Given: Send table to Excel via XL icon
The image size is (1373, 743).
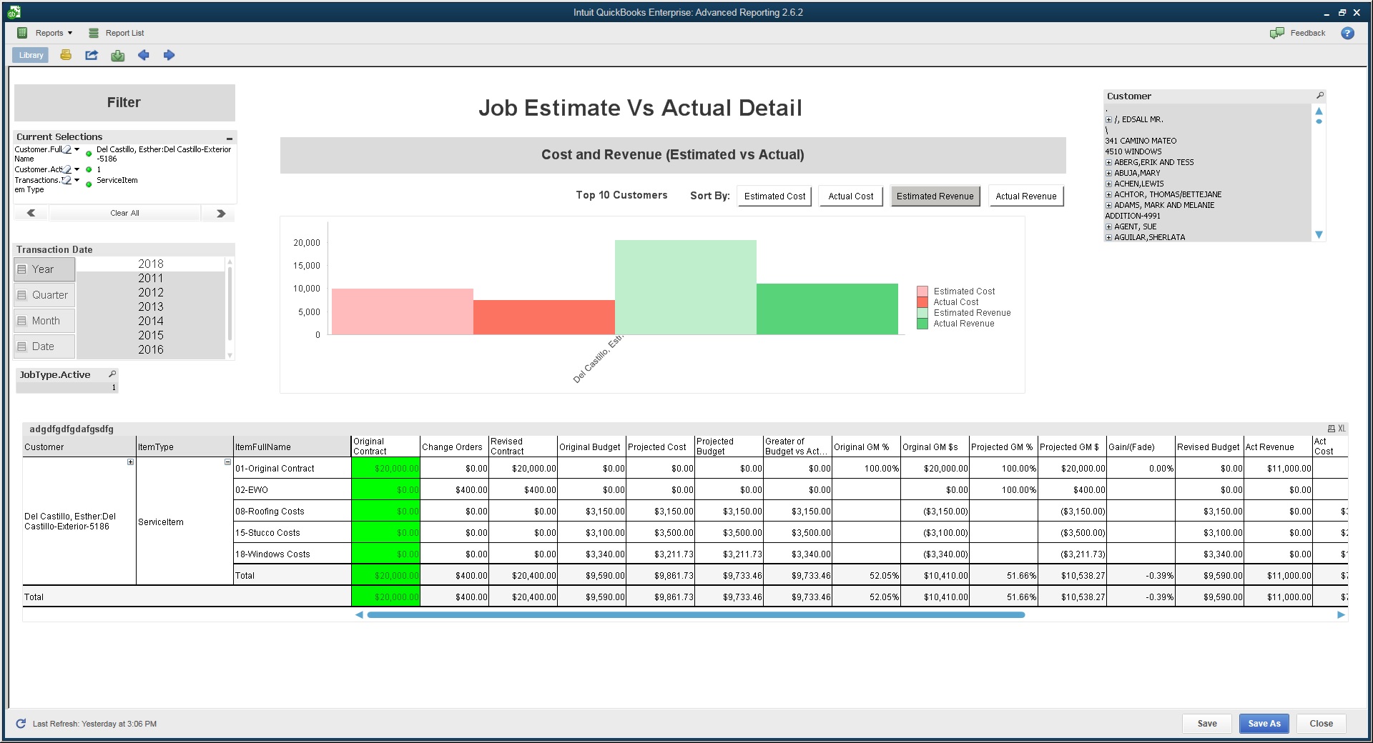Looking at the screenshot, I should [x=1342, y=429].
